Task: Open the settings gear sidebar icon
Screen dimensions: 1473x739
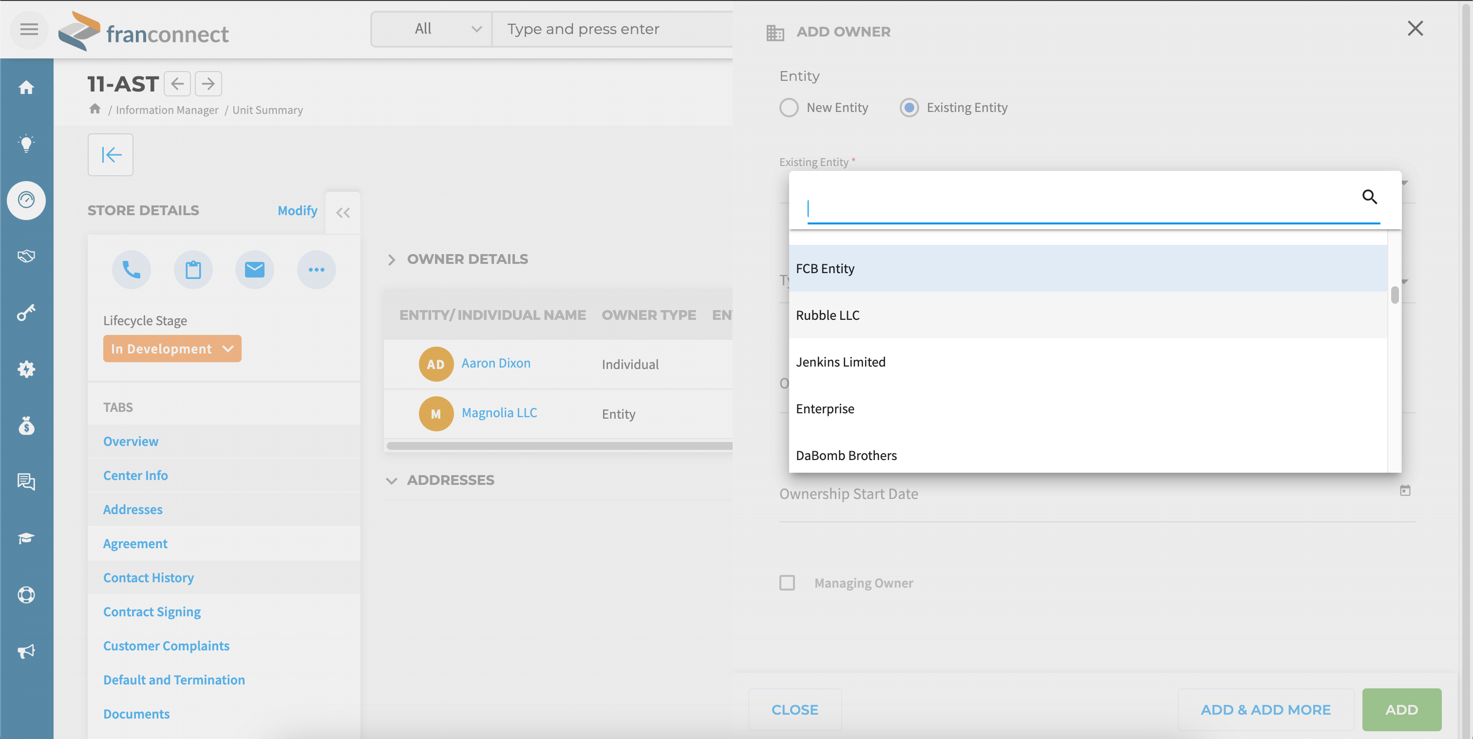Action: pos(26,369)
